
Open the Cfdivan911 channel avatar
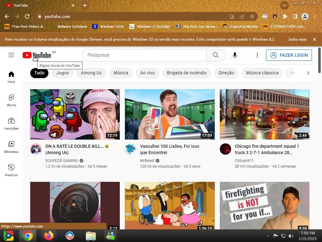point(225,149)
